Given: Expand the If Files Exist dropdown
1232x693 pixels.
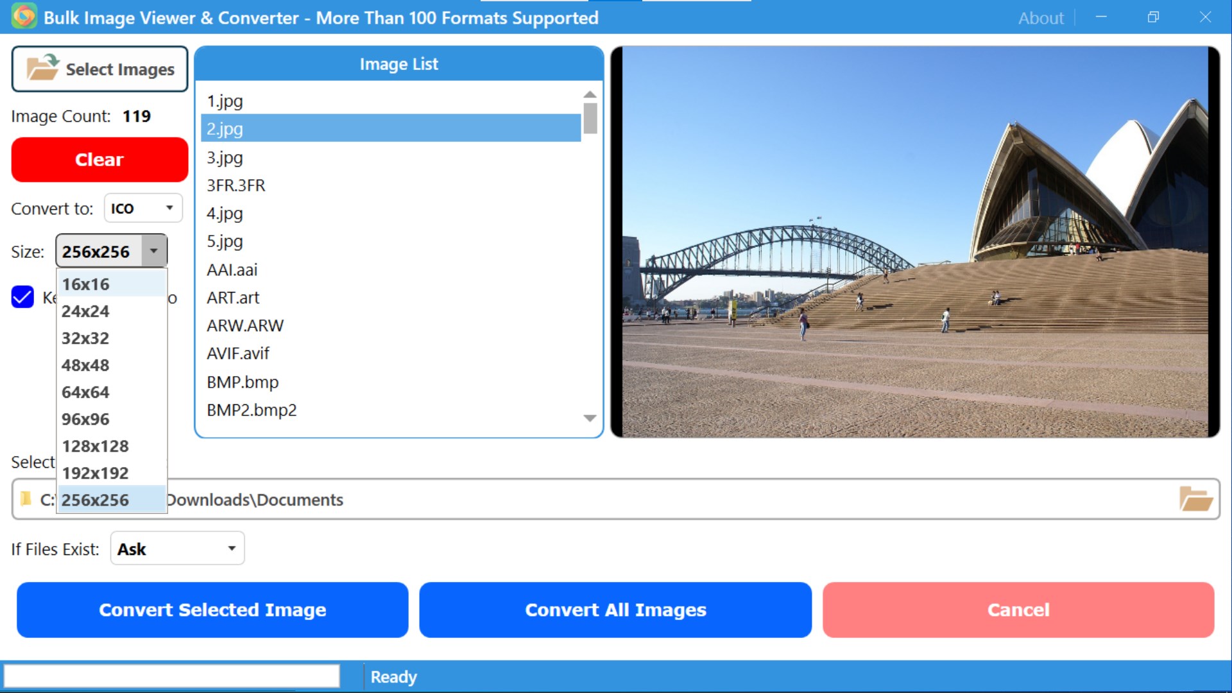Looking at the screenshot, I should [x=177, y=549].
